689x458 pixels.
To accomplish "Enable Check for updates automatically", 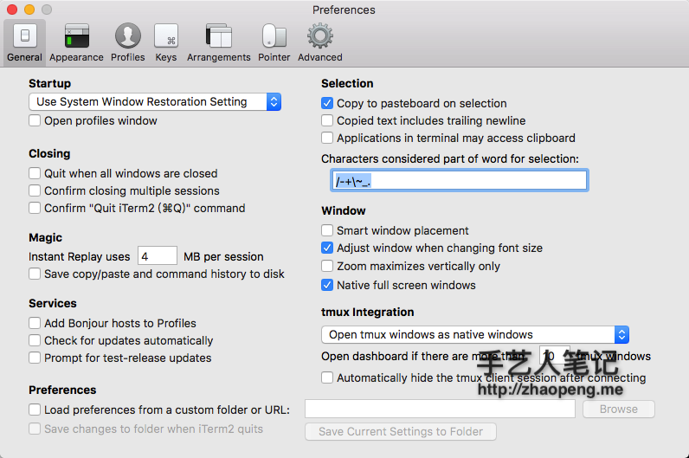I will (35, 340).
